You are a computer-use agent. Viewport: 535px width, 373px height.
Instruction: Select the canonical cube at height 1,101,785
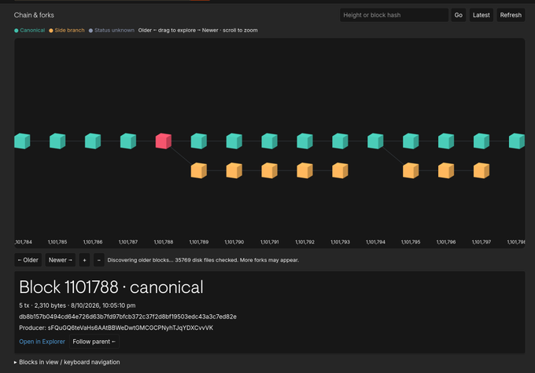click(x=57, y=141)
